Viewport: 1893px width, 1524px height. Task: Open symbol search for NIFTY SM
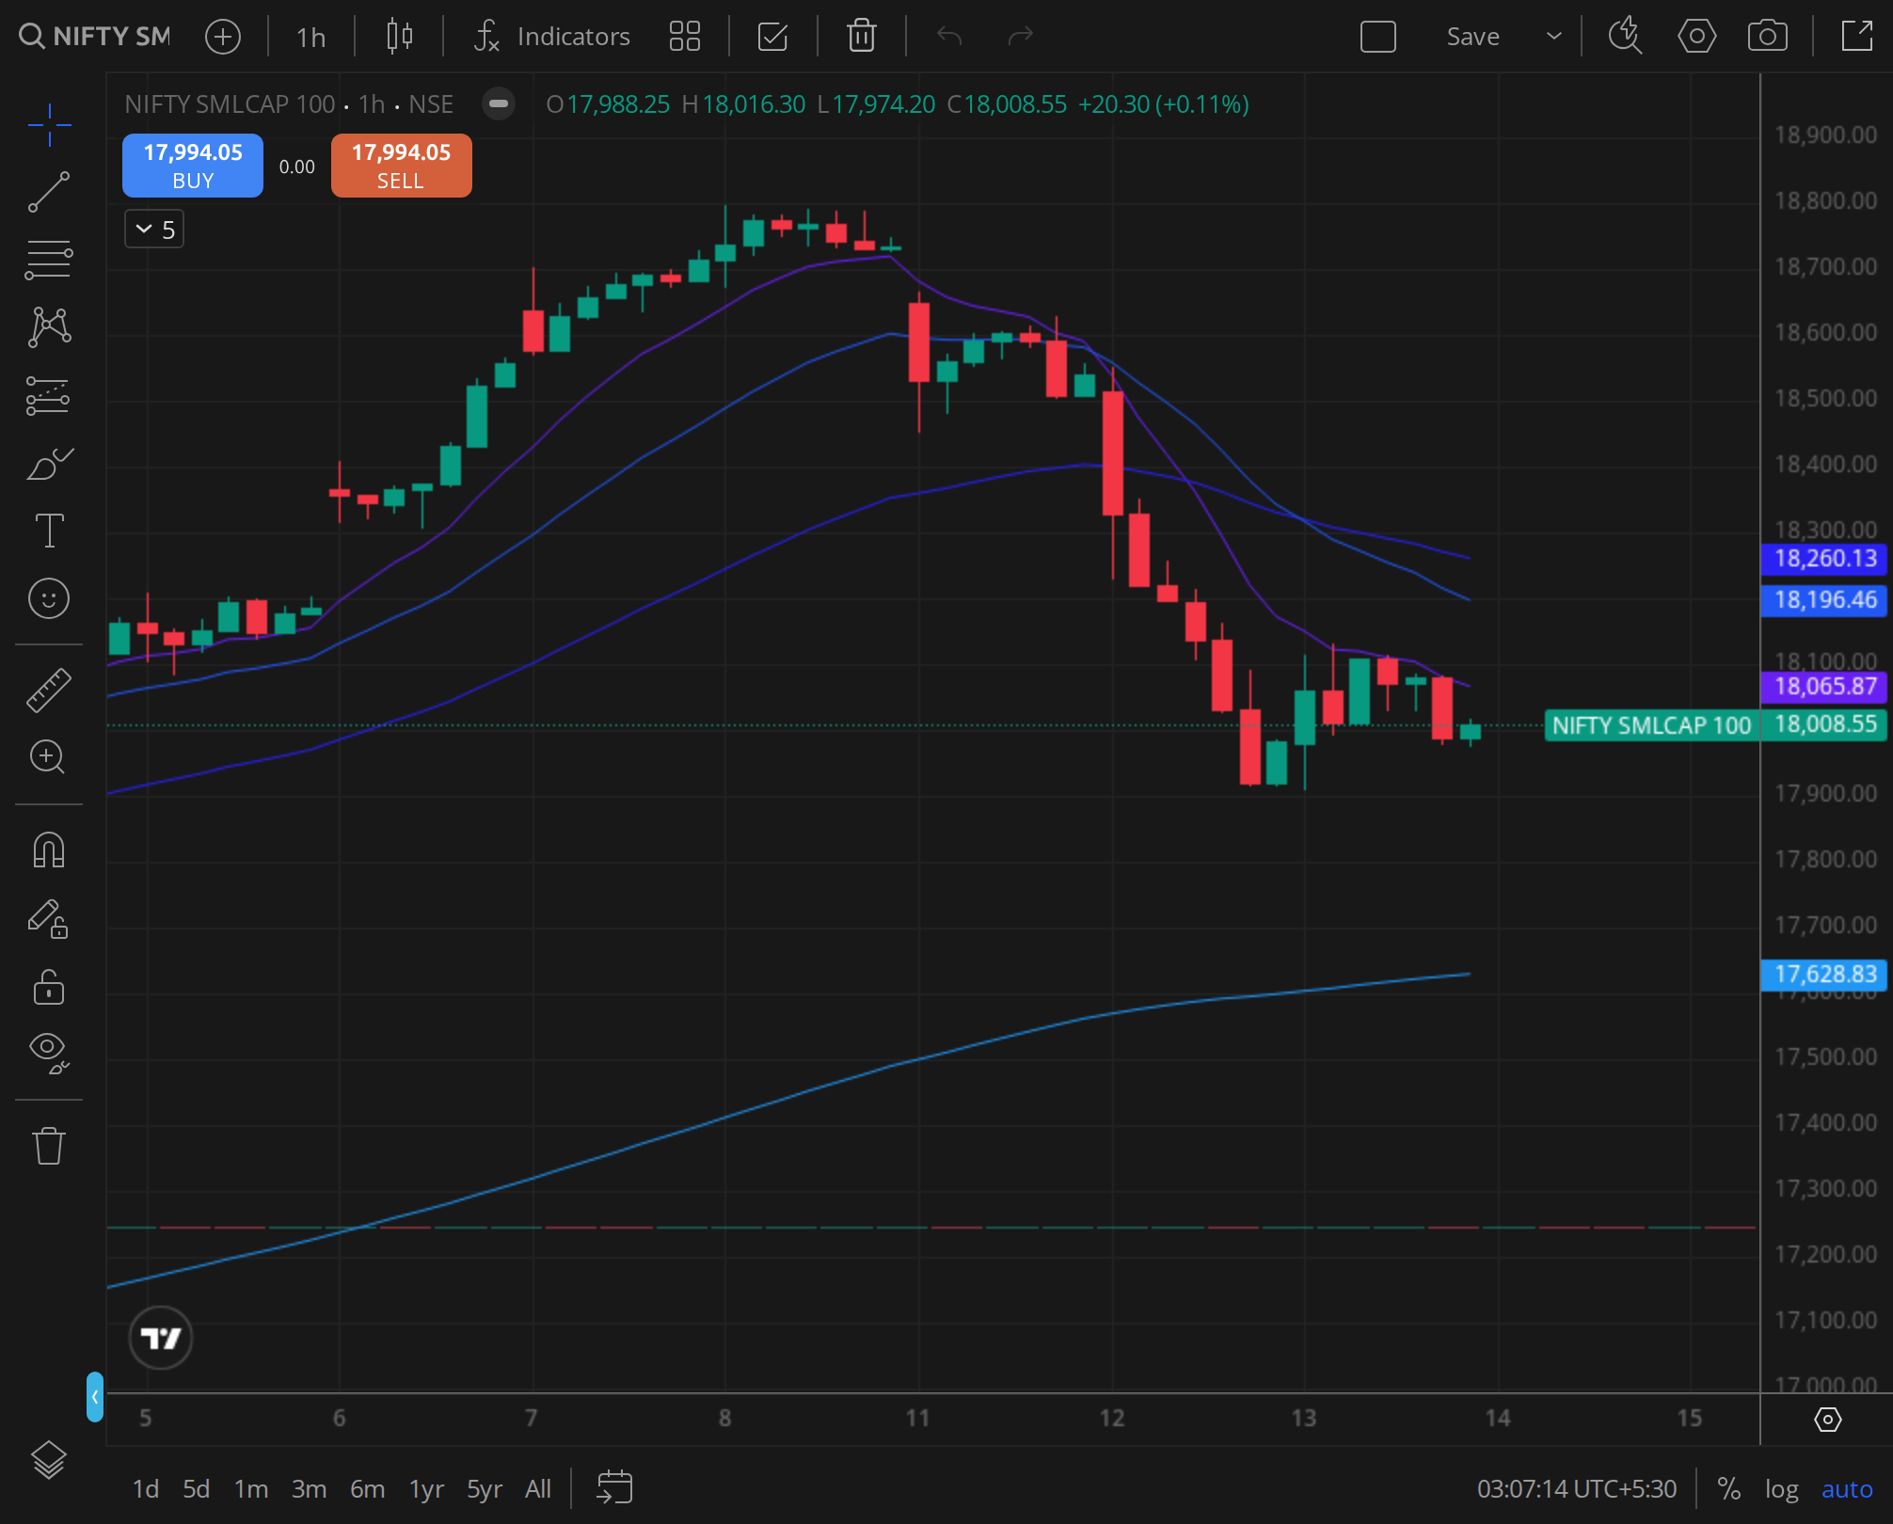(94, 36)
